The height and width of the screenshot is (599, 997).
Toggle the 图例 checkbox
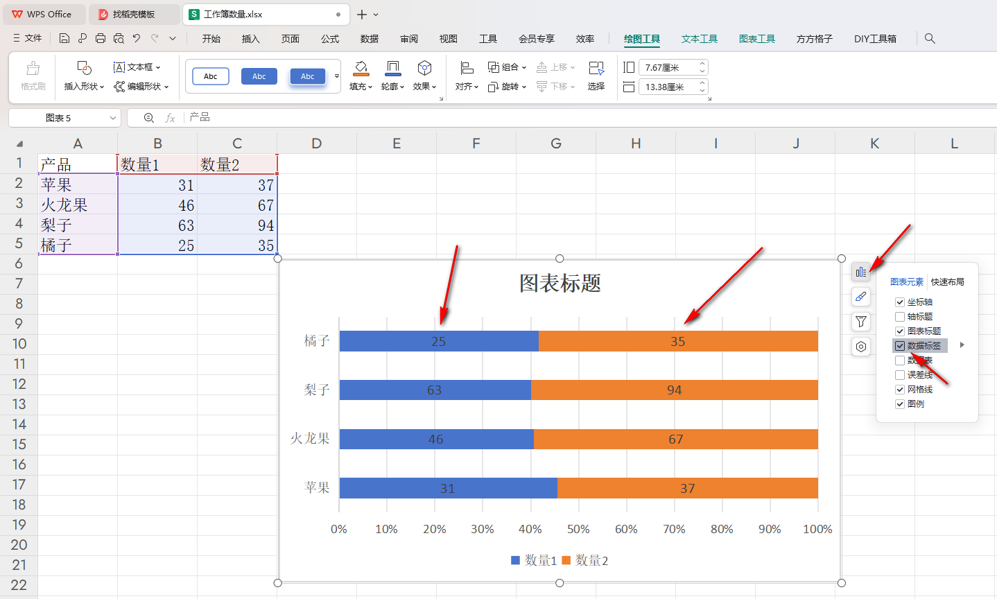(900, 404)
